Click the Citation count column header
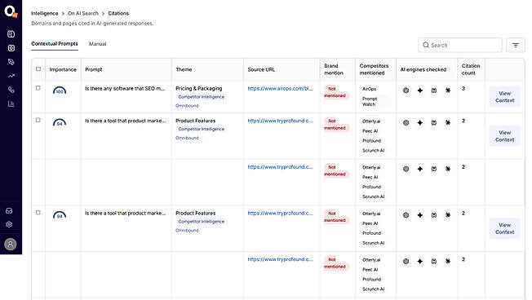 tap(471, 69)
